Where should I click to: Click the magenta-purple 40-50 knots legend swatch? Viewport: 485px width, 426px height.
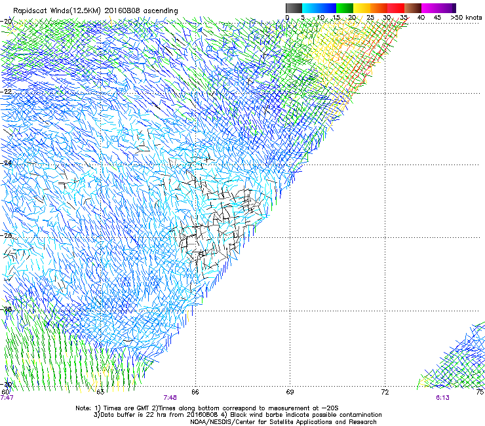point(438,8)
